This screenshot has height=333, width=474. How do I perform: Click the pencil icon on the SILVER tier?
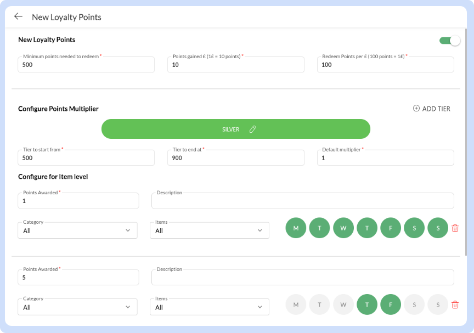tap(252, 129)
